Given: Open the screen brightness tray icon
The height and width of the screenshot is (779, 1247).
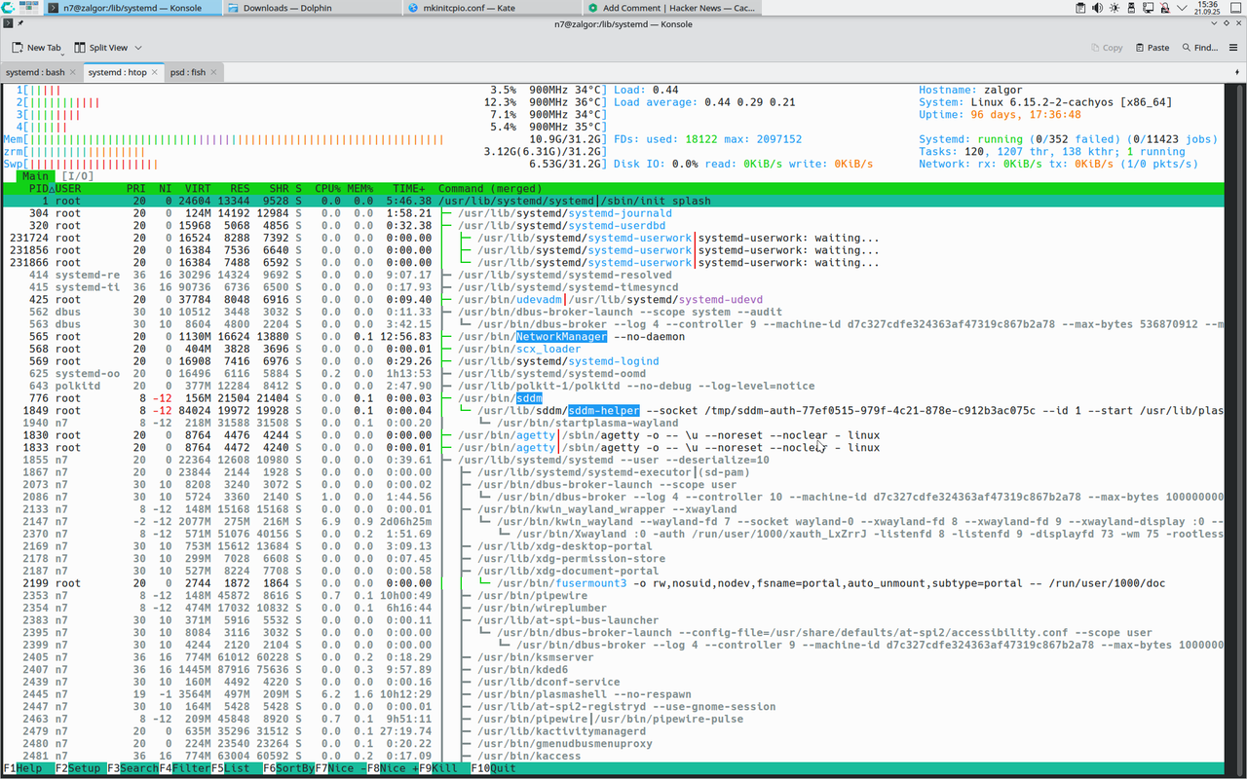Looking at the screenshot, I should (1115, 7).
